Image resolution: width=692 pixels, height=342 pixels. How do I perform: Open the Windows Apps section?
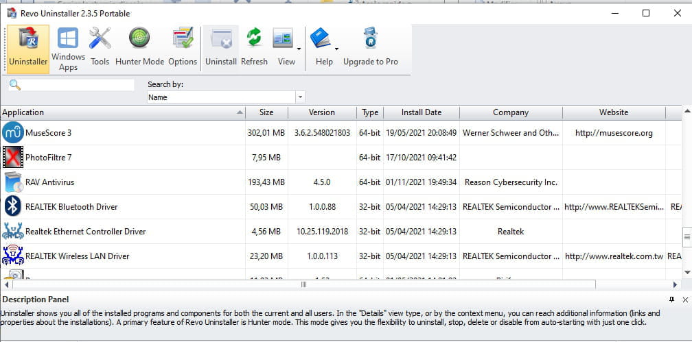pyautogui.click(x=68, y=49)
